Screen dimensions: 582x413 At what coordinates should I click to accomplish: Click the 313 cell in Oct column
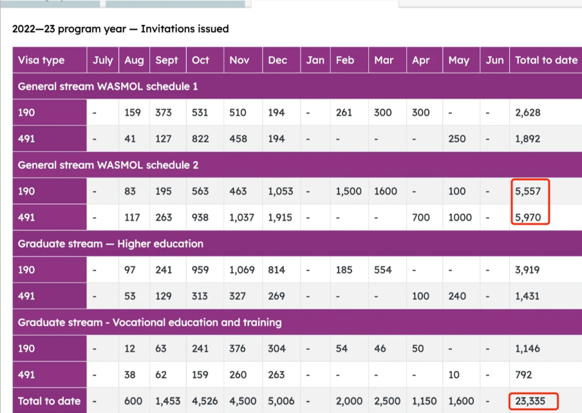pyautogui.click(x=205, y=296)
